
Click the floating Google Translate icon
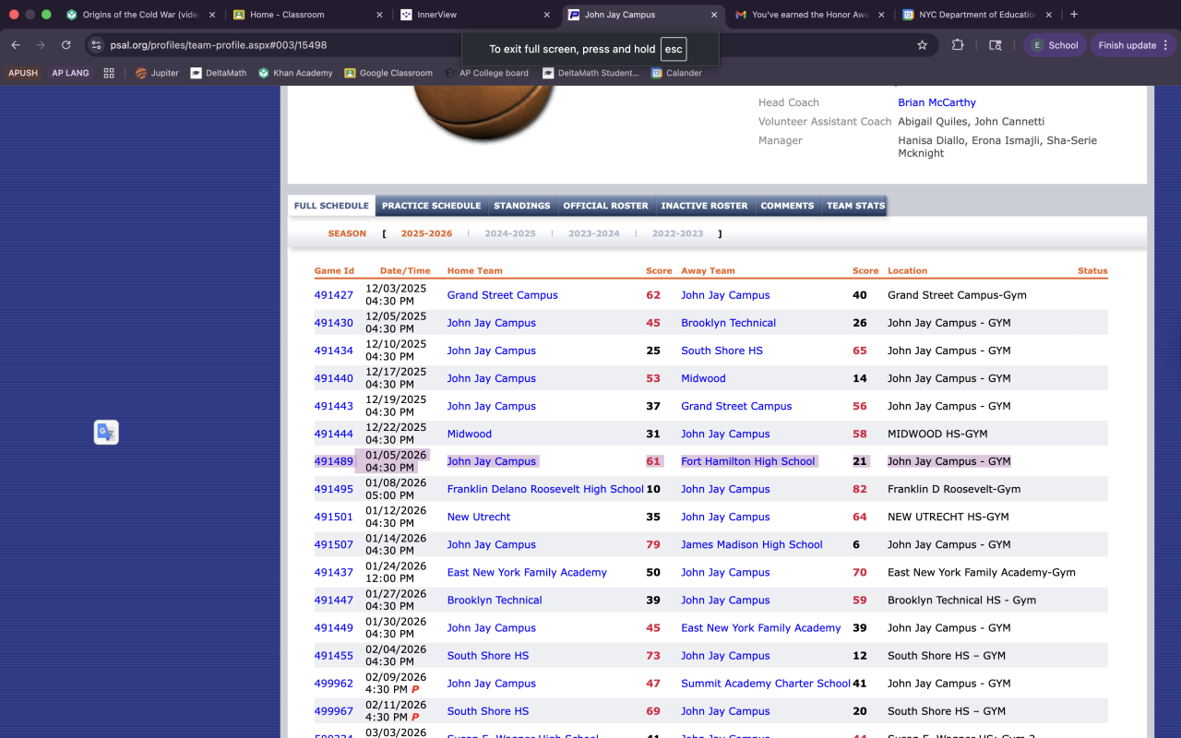pyautogui.click(x=106, y=433)
